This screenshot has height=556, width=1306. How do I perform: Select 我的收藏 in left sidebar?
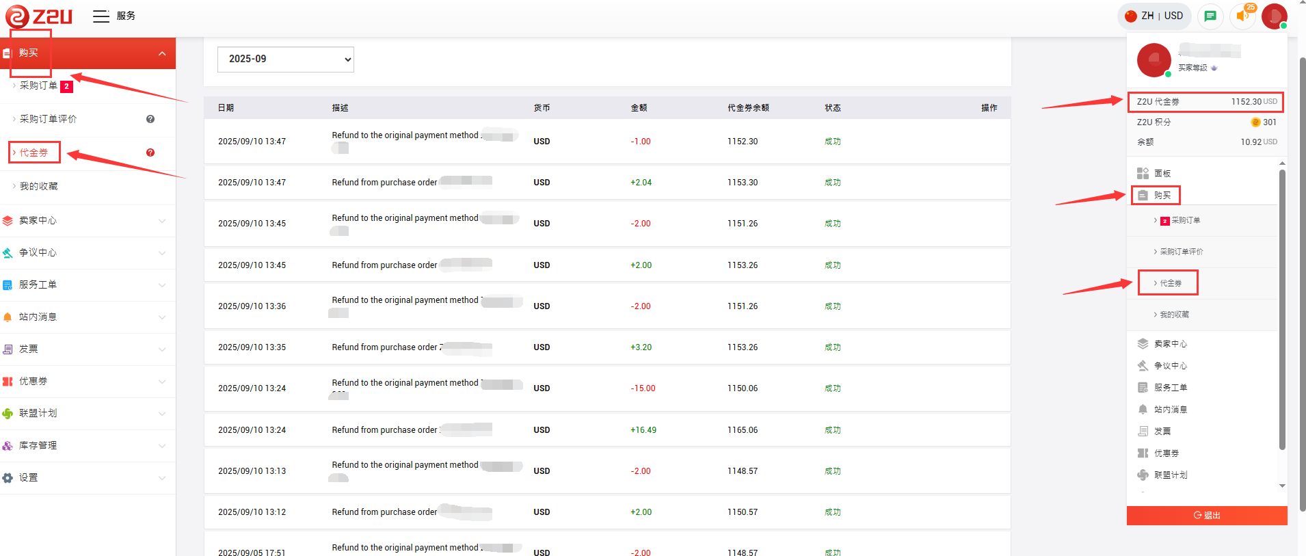click(x=38, y=186)
